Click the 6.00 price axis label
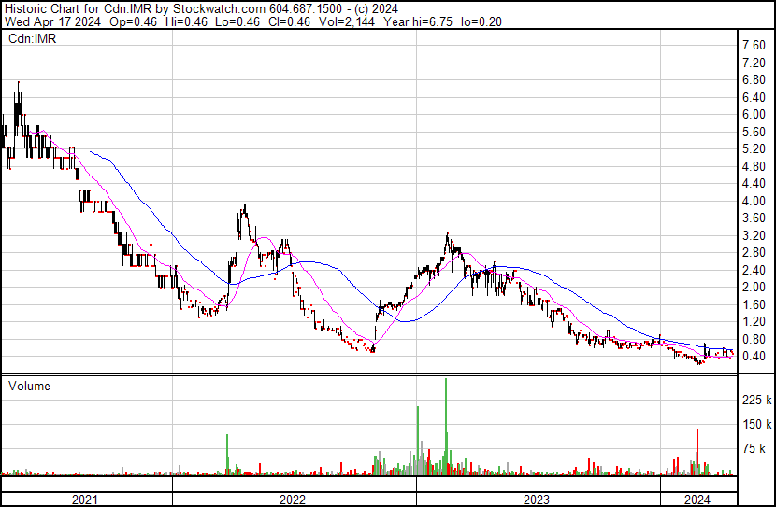The width and height of the screenshot is (776, 507). 754,114
